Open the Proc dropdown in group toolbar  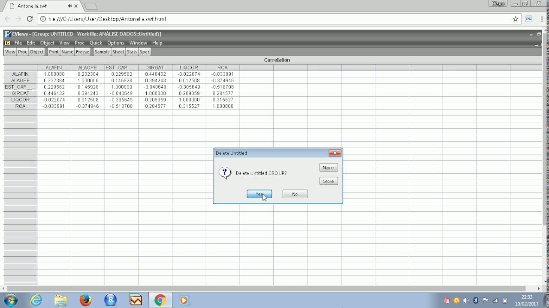(22, 52)
